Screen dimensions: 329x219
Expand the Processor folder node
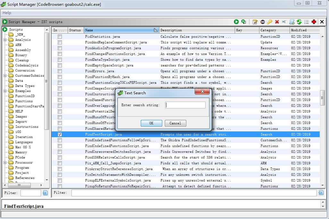(x=5, y=162)
